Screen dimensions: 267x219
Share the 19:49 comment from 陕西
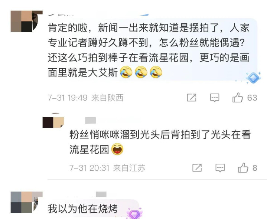pos(192,98)
